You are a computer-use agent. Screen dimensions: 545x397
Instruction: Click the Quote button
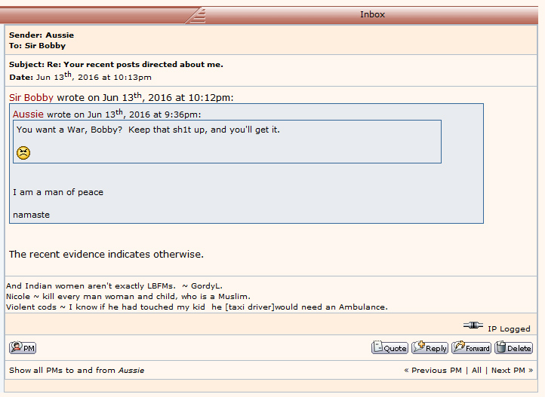[x=390, y=347]
